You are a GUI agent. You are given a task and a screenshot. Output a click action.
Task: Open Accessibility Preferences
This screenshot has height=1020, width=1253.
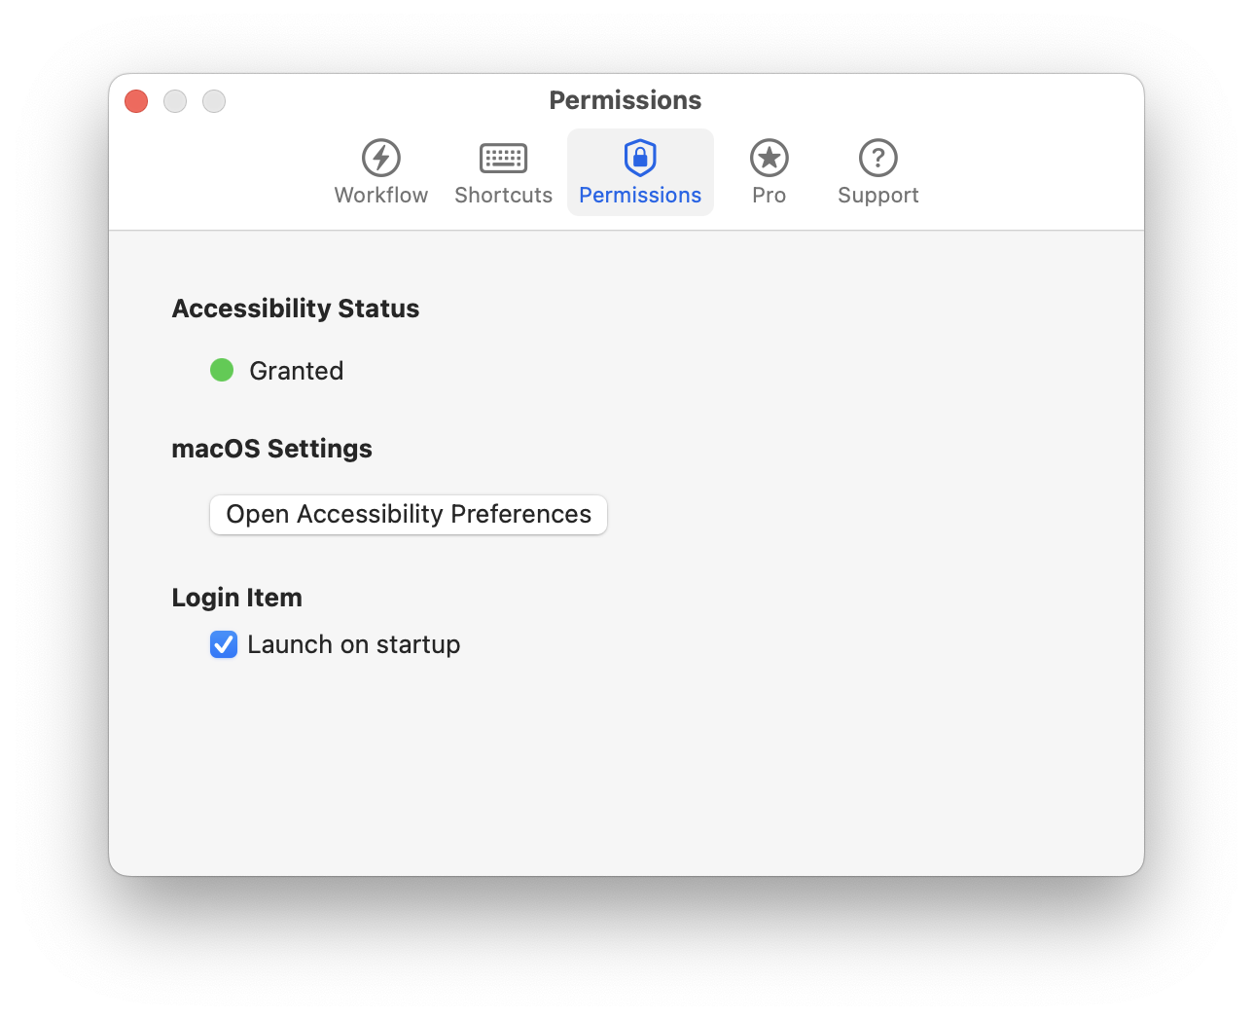pyautogui.click(x=409, y=514)
